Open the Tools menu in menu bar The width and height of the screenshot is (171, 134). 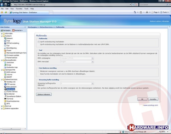pos(26,9)
